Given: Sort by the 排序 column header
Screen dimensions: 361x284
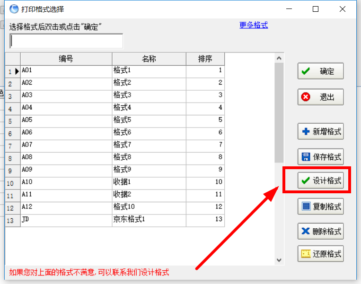Looking at the screenshot, I should point(205,59).
